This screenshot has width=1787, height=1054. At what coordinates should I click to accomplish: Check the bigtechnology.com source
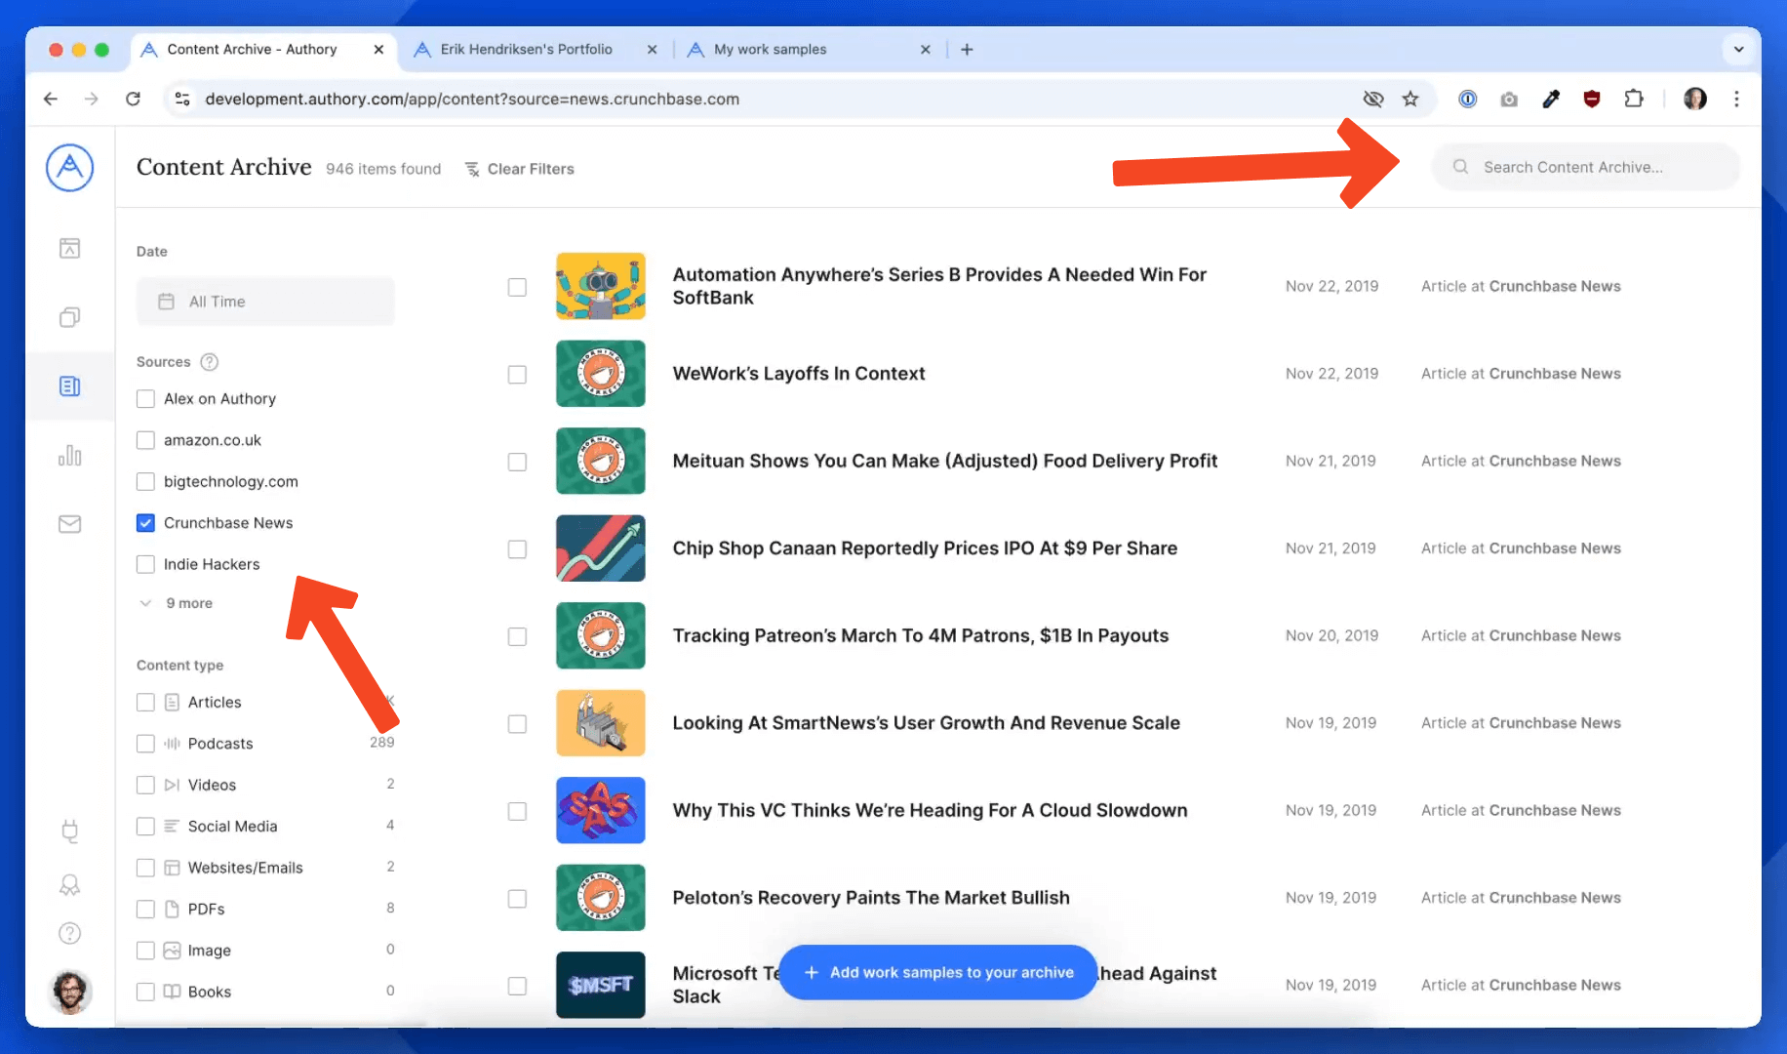pyautogui.click(x=145, y=482)
